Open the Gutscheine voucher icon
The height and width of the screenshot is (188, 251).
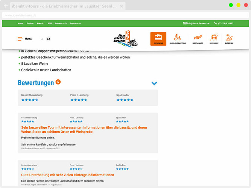[x=158, y=38]
